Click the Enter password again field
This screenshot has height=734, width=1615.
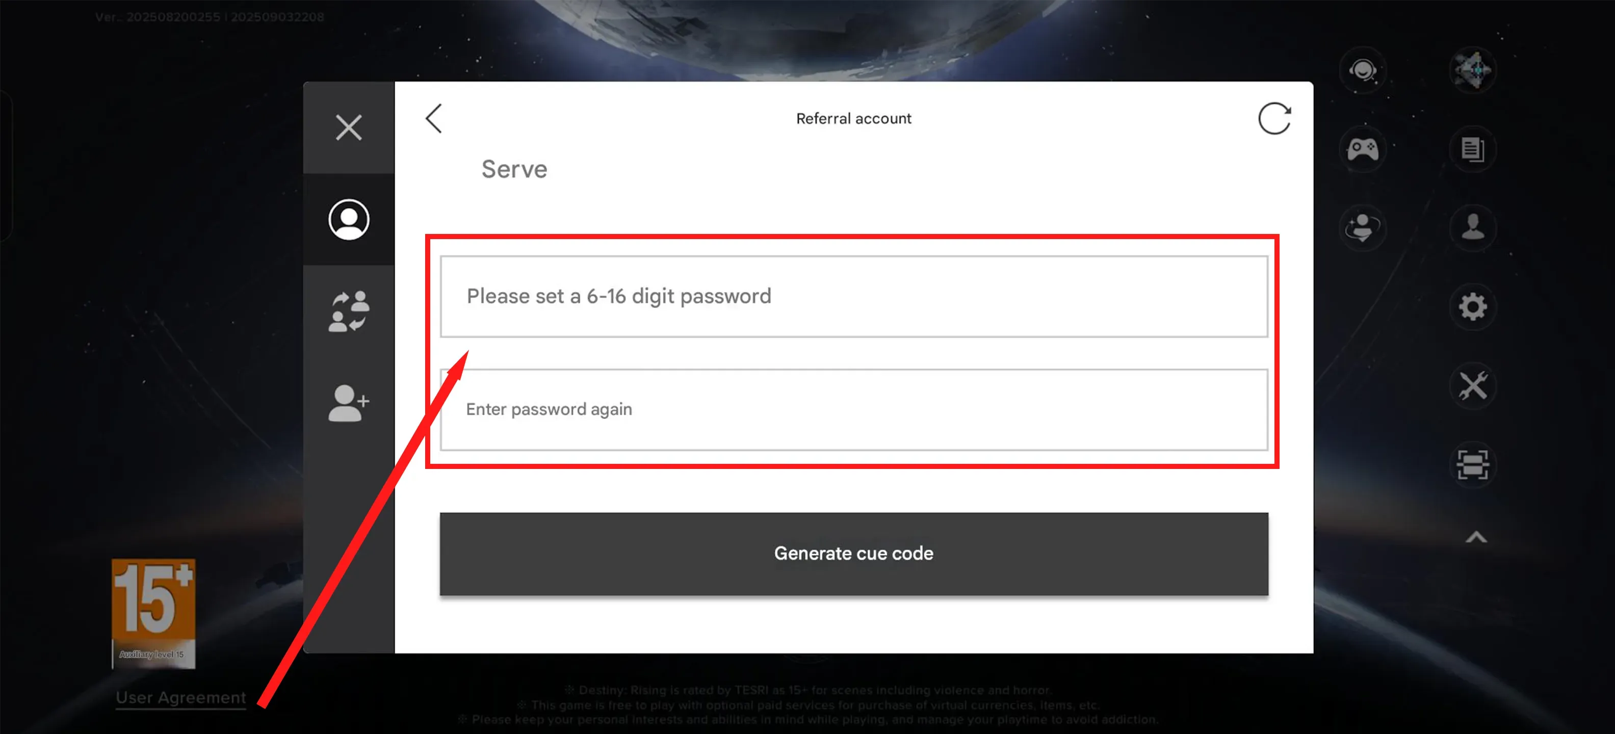point(853,409)
